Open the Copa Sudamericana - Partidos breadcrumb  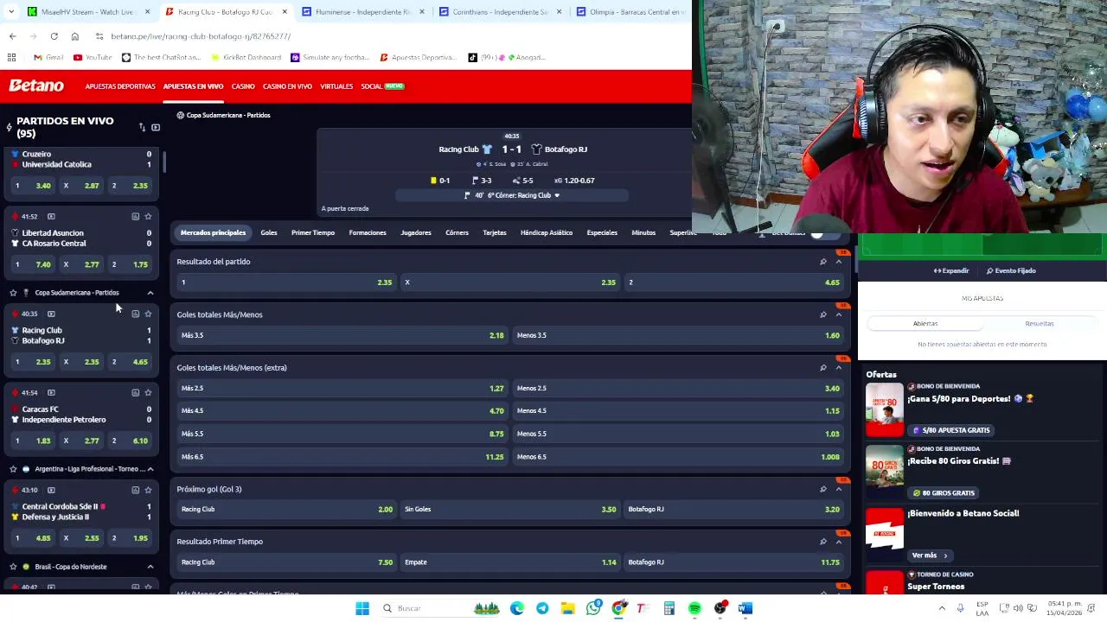click(x=228, y=115)
